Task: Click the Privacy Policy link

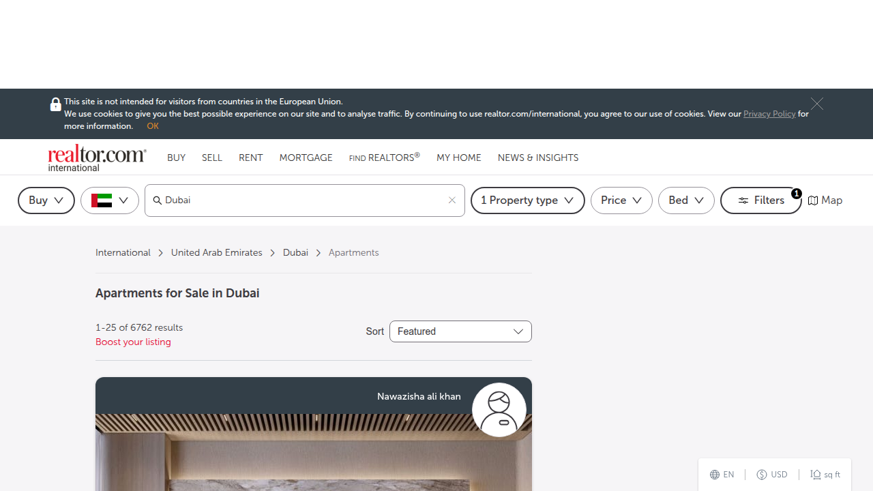Action: (769, 114)
